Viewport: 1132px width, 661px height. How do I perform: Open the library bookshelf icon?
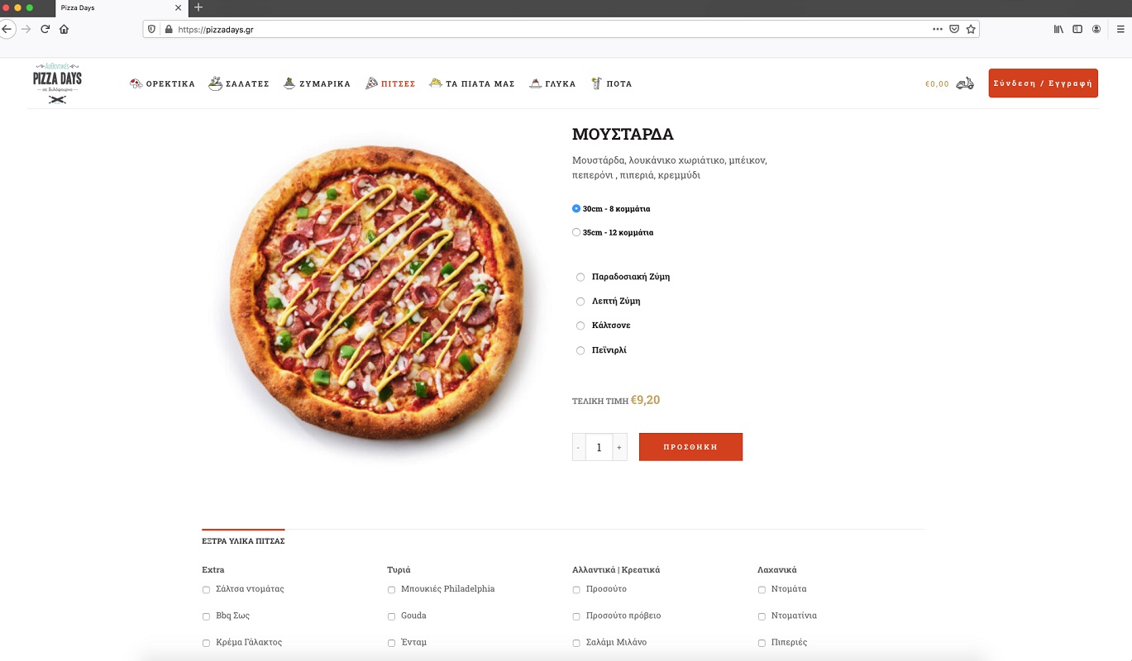(1058, 29)
